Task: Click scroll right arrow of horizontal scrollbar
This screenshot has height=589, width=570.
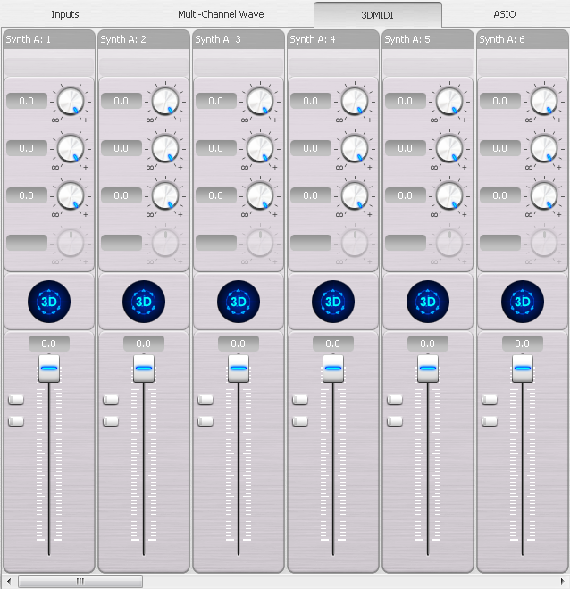Action: 563,581
